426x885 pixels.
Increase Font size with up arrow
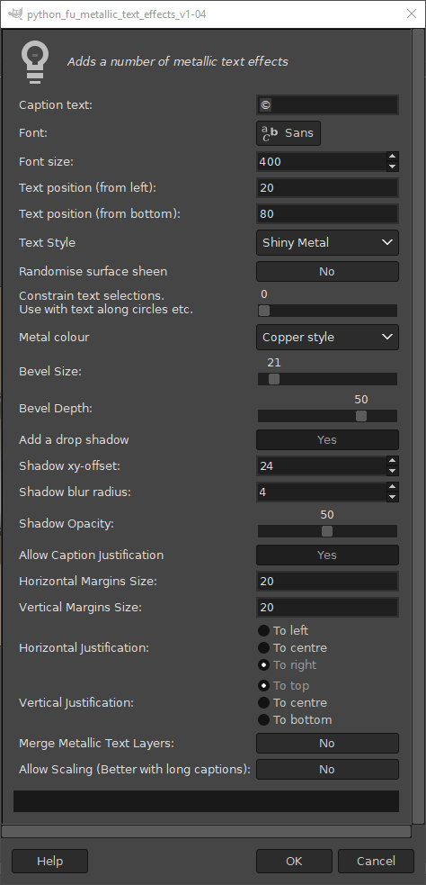click(393, 157)
